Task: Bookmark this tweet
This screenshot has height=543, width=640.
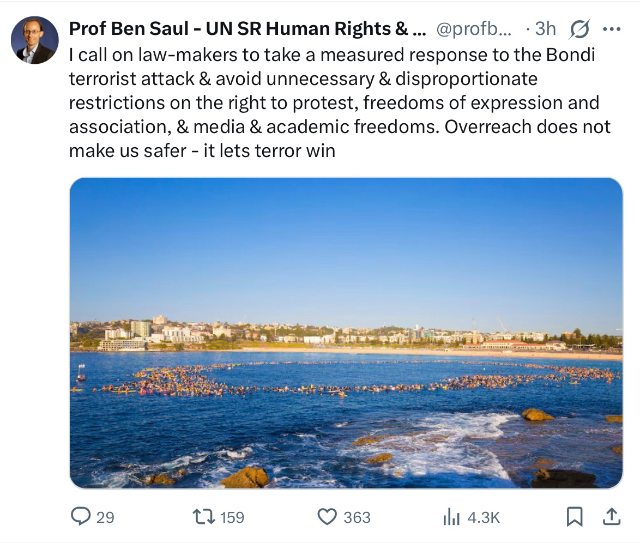Action: click(x=574, y=516)
